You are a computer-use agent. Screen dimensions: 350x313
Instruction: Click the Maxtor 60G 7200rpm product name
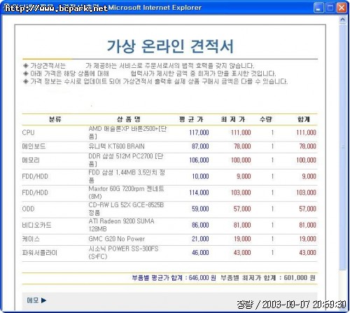(x=126, y=193)
